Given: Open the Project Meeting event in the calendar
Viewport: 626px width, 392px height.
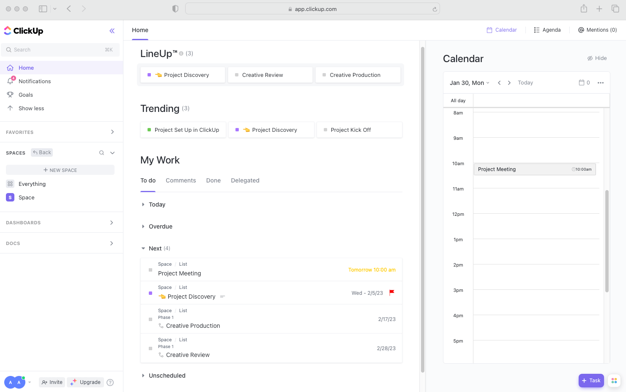Looking at the screenshot, I should point(535,169).
